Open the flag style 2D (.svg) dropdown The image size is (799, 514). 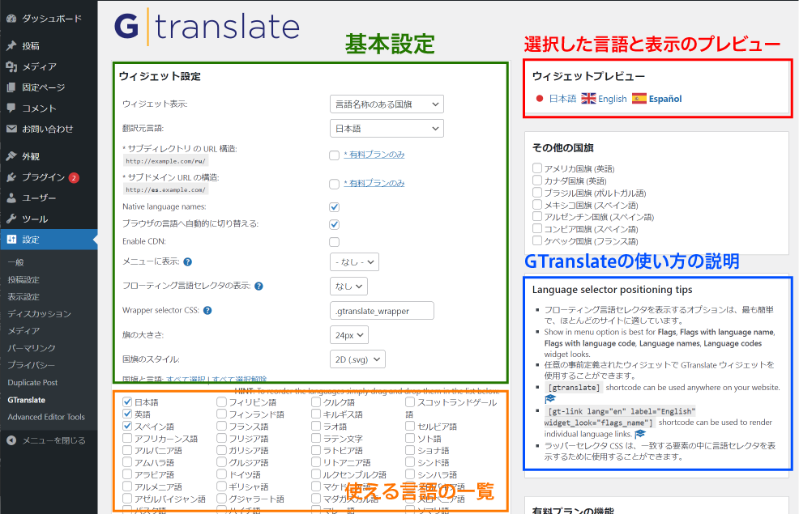pyautogui.click(x=357, y=359)
